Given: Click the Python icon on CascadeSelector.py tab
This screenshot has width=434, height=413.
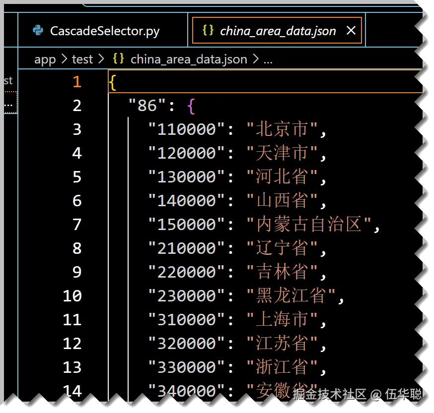Looking at the screenshot, I should point(38,30).
